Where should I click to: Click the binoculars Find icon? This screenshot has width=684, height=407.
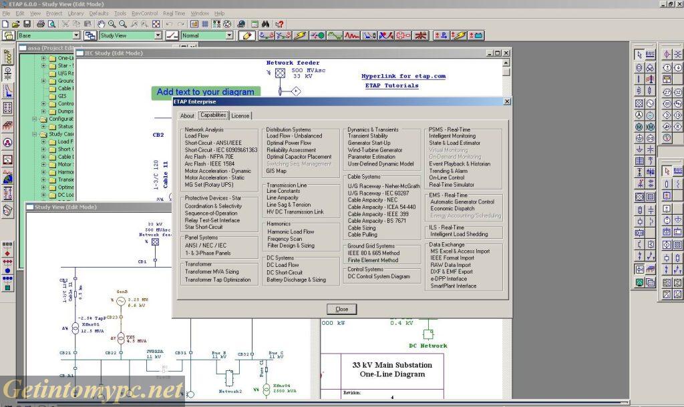(x=265, y=24)
